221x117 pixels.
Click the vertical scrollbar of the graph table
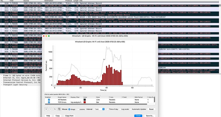point(155,99)
